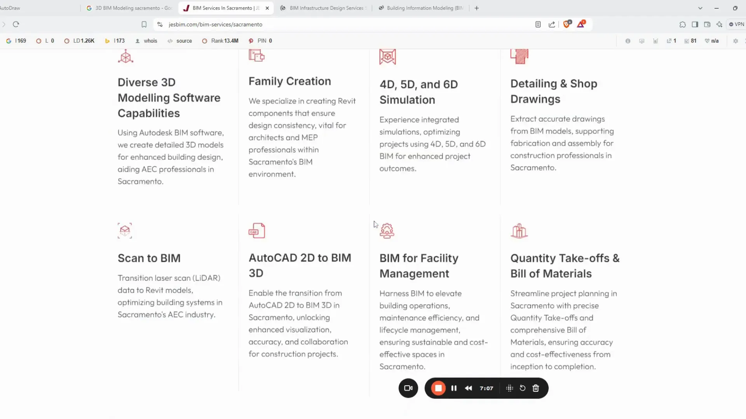Open the SEO toolbar settings gear
Screen dimensions: 746x419
736,41
